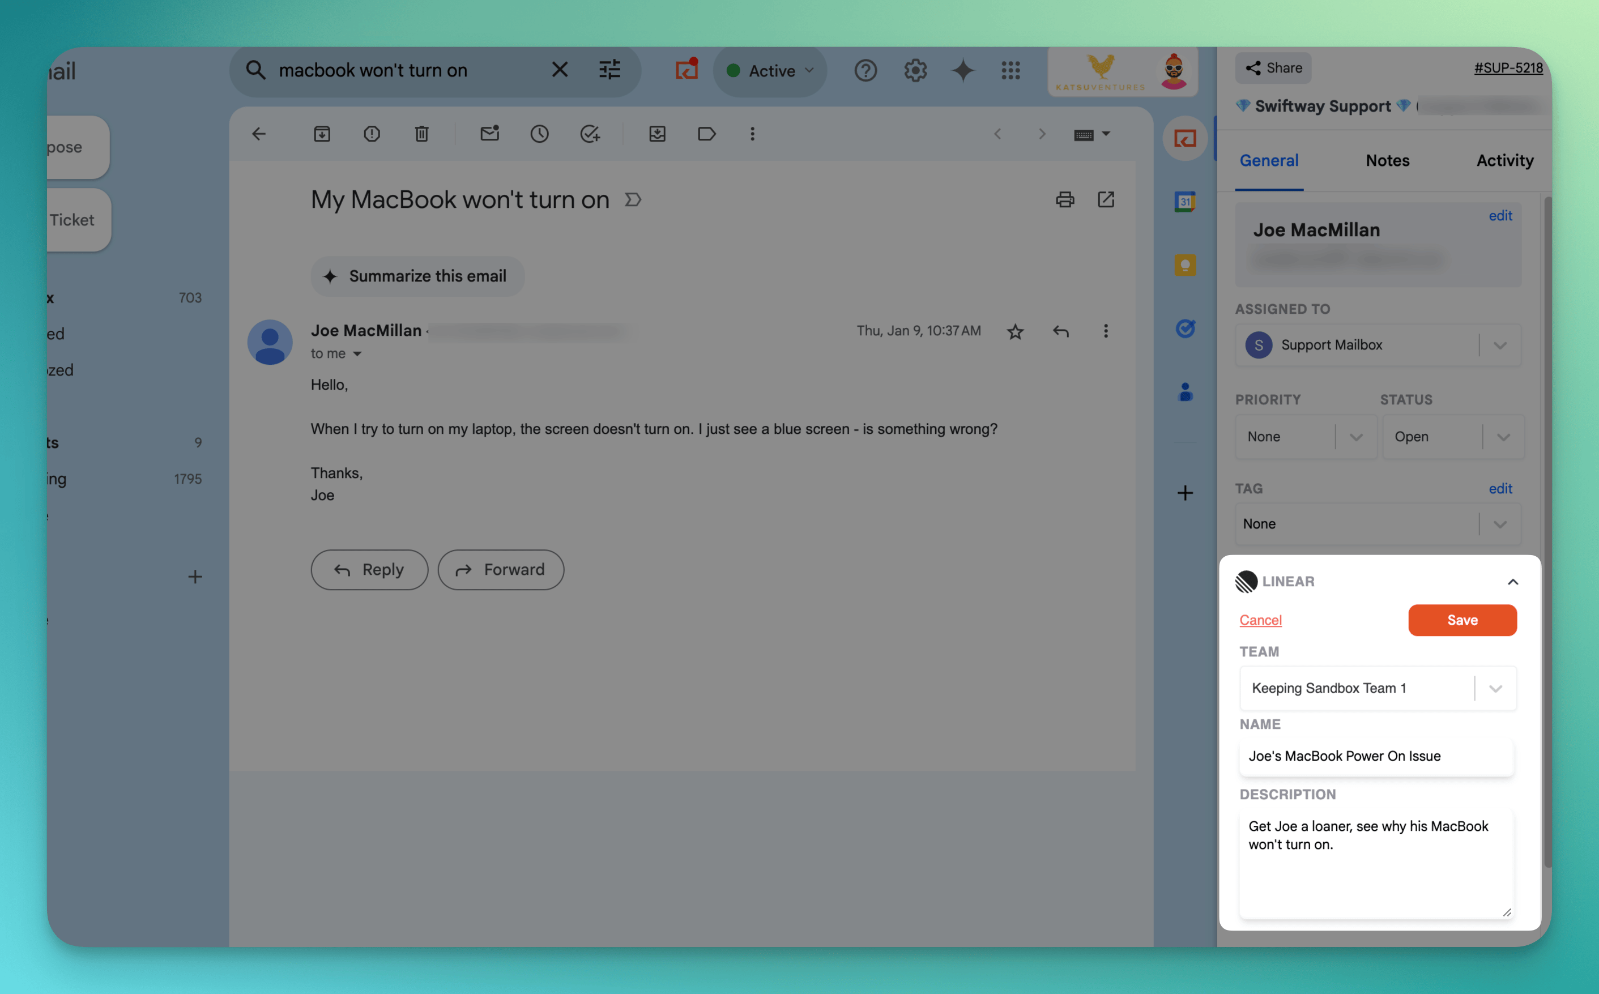Star the email from Joe MacMillan
Image resolution: width=1599 pixels, height=994 pixels.
tap(1015, 331)
